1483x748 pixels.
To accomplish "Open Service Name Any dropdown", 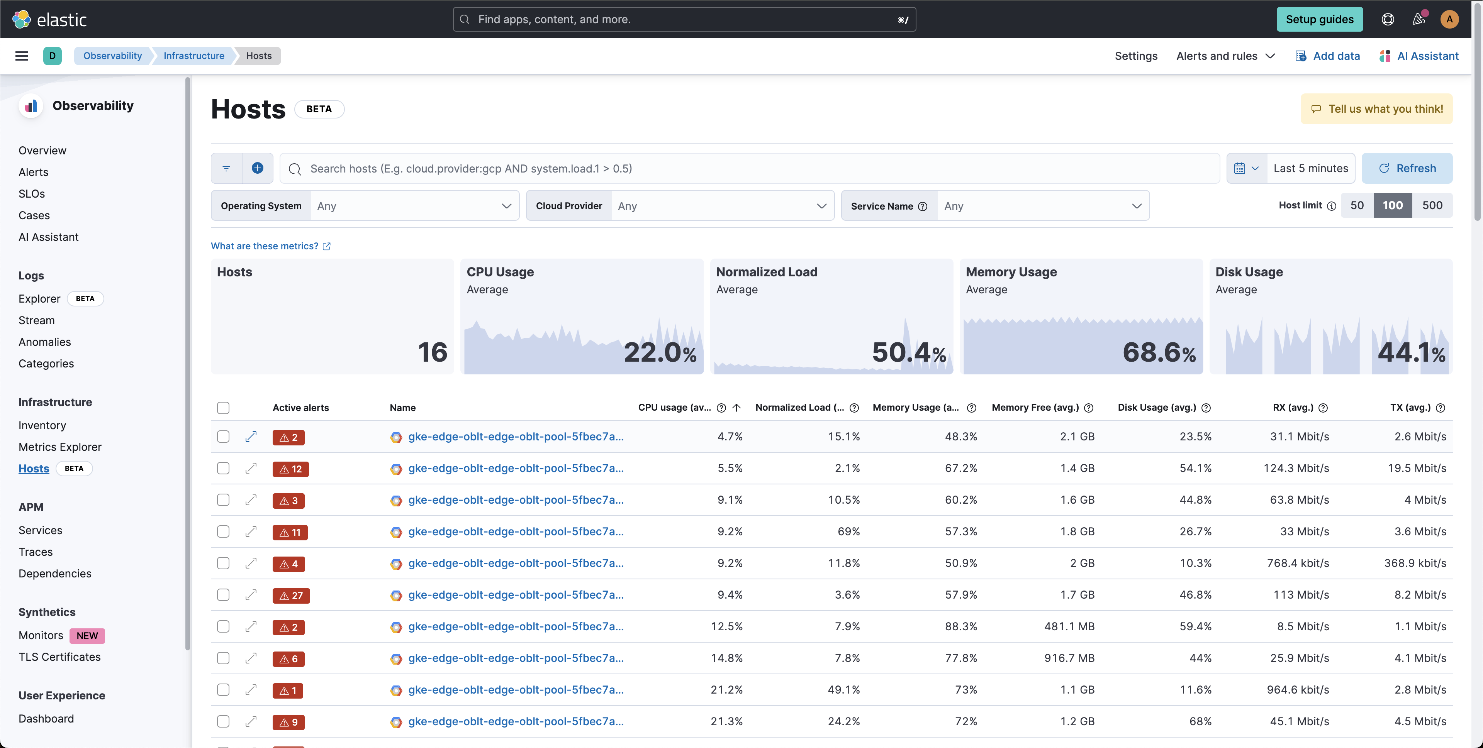I will pos(1043,206).
